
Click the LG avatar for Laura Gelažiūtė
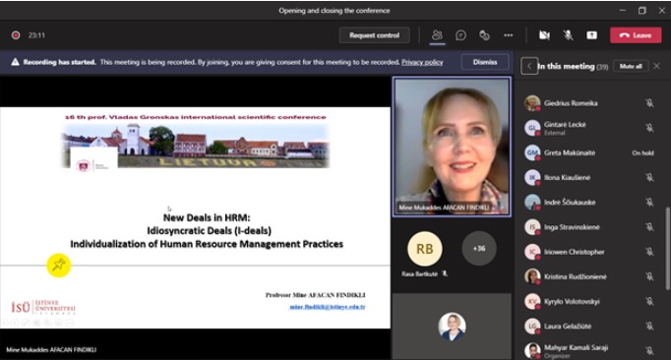click(x=532, y=327)
